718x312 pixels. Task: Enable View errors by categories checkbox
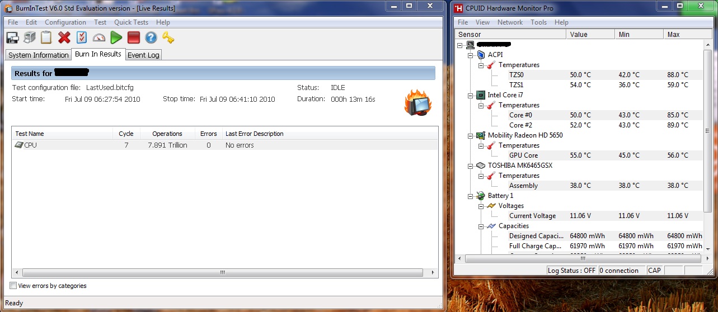tap(13, 286)
